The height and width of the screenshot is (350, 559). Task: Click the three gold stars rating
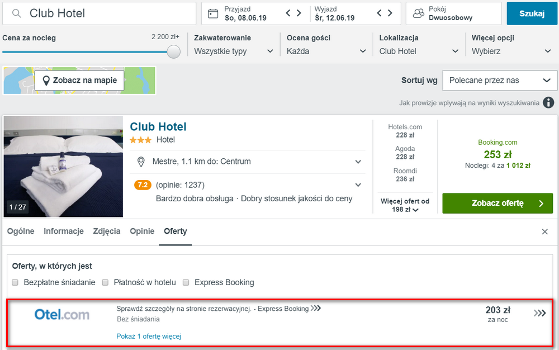point(140,140)
